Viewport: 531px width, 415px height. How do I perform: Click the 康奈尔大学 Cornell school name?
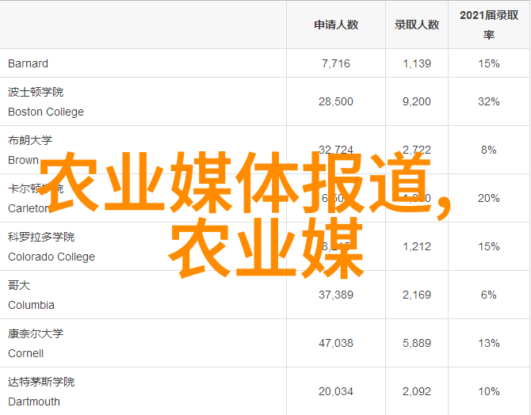pos(36,344)
